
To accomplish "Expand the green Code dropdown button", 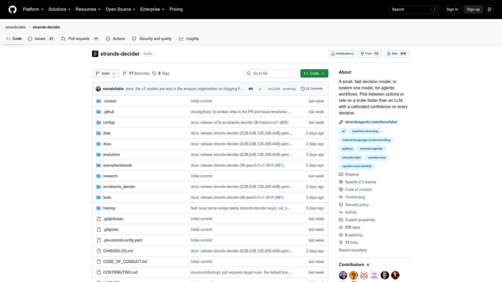I will pos(314,73).
